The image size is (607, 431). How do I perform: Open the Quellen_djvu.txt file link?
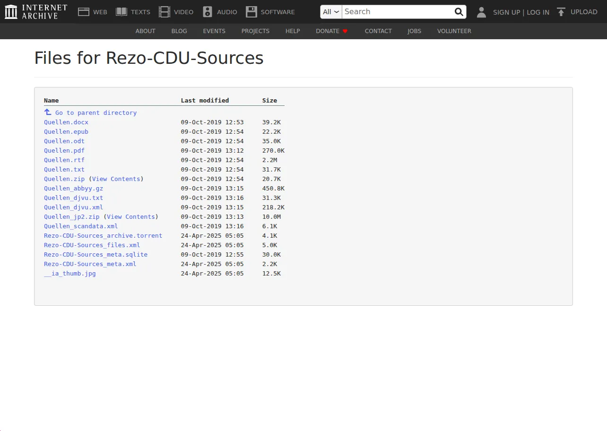(x=74, y=198)
